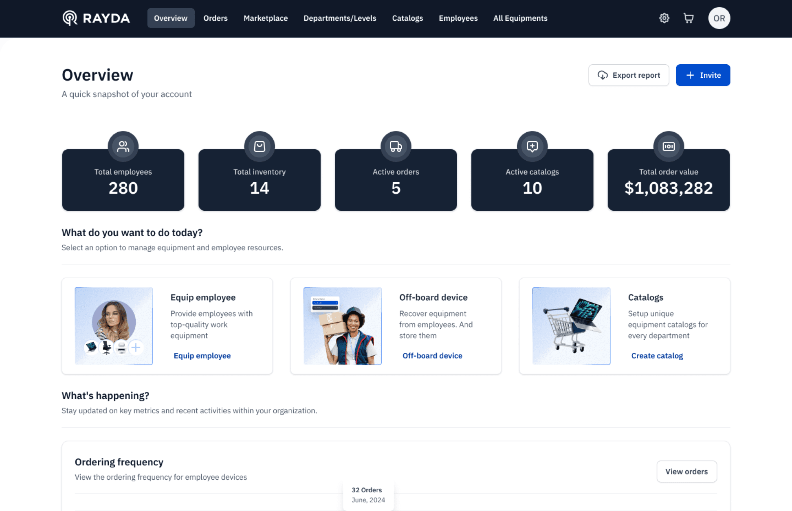Click the Active orders truck icon

[x=396, y=146]
